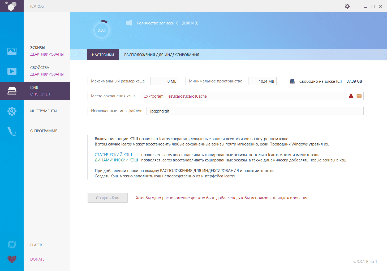Click the version v. 3.3.1 Beta 1 text

[x=365, y=262]
